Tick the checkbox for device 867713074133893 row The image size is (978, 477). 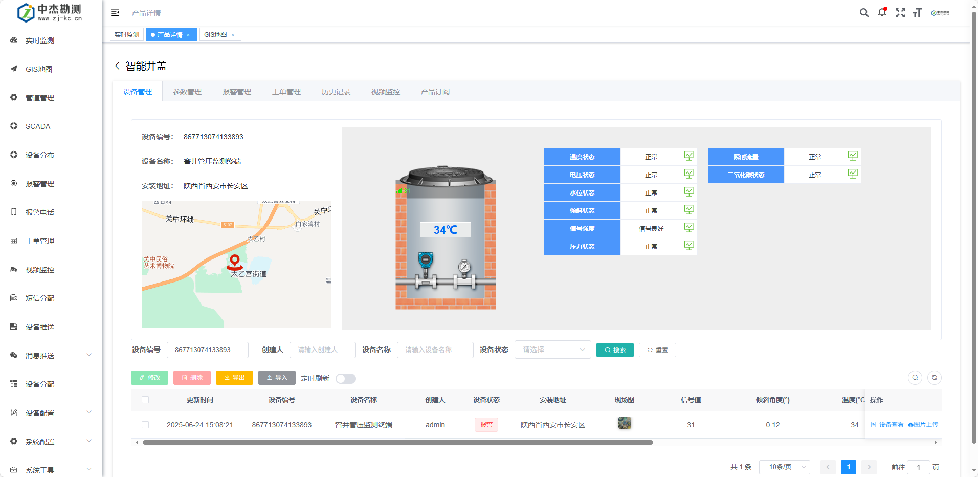tap(145, 424)
